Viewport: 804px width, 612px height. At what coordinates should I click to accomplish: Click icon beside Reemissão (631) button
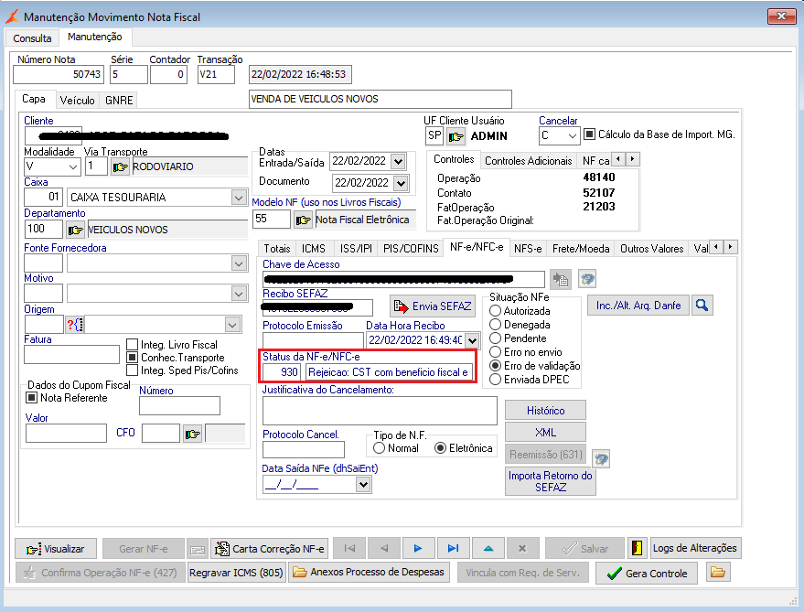[601, 458]
